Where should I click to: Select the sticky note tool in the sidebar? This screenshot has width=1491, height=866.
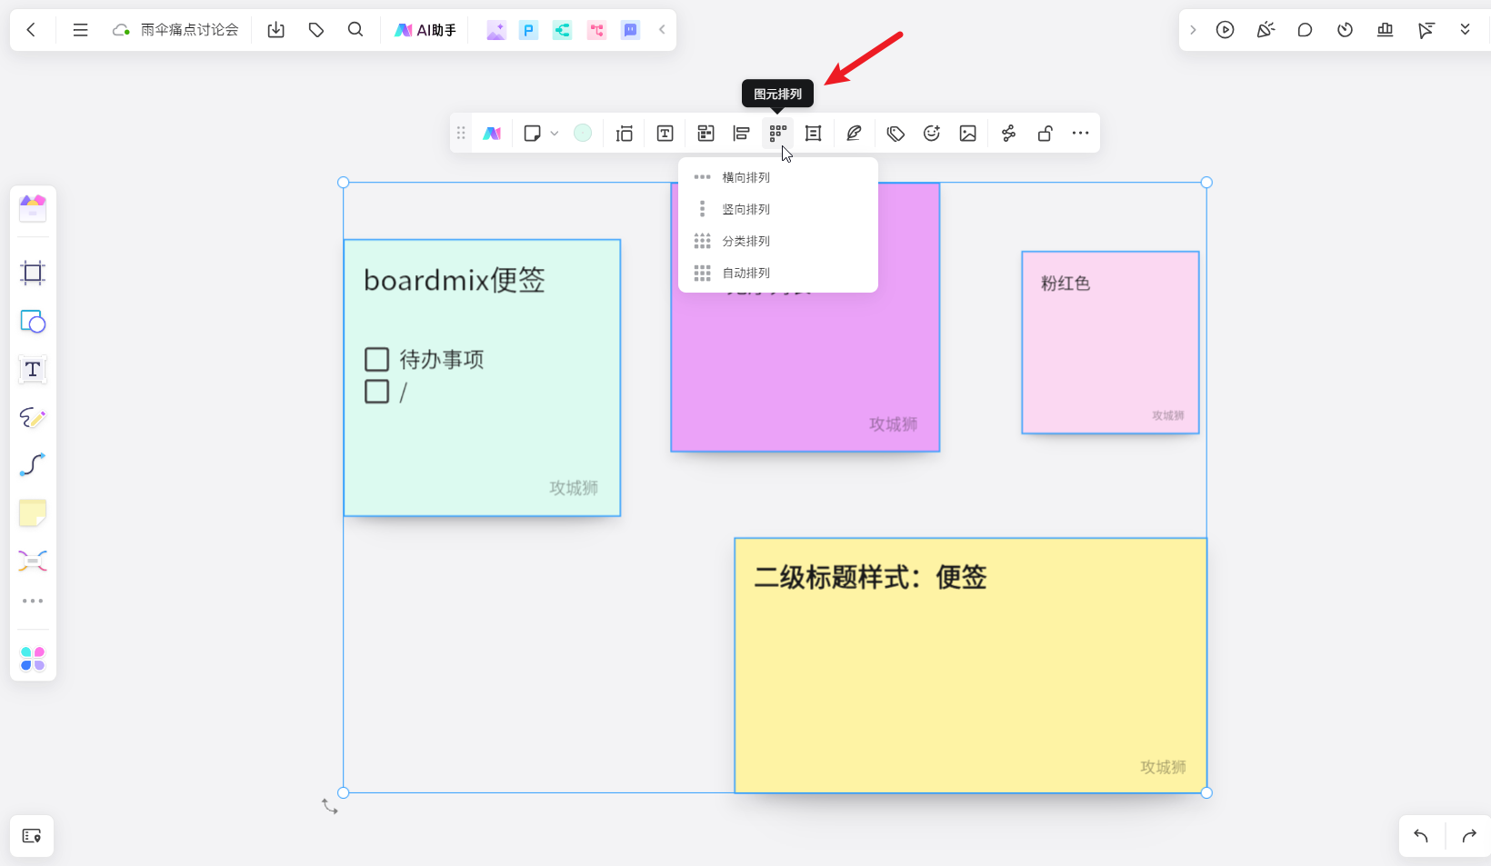point(32,513)
